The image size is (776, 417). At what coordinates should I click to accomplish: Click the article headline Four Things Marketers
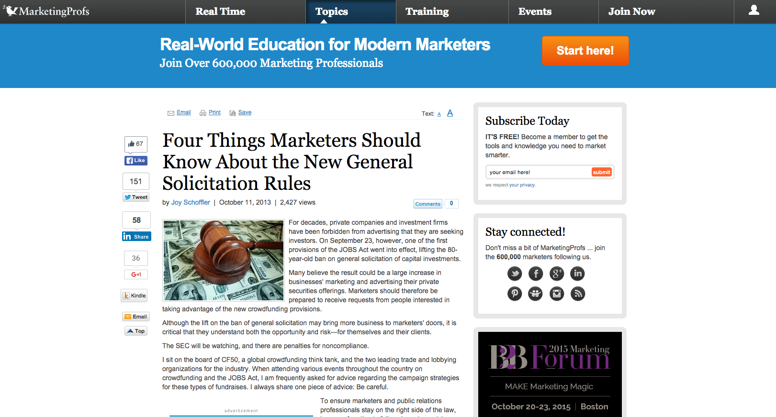[x=292, y=162]
